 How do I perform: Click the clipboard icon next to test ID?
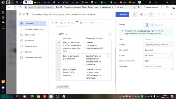pos(20,14)
